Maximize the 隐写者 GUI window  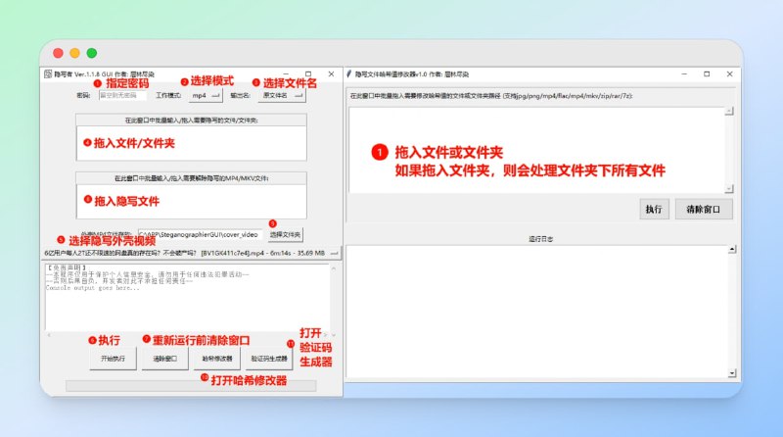(308, 73)
